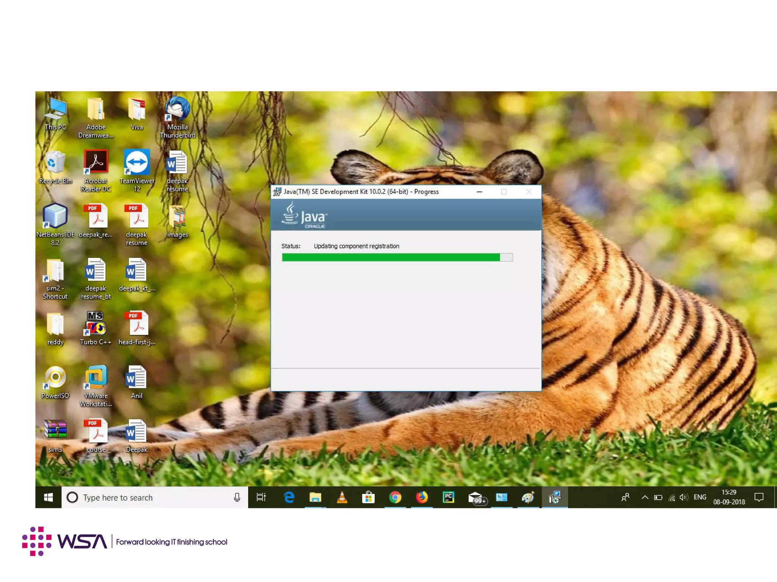This screenshot has height=582, width=777.
Task: Click the Updating component registration status text
Action: tap(356, 246)
